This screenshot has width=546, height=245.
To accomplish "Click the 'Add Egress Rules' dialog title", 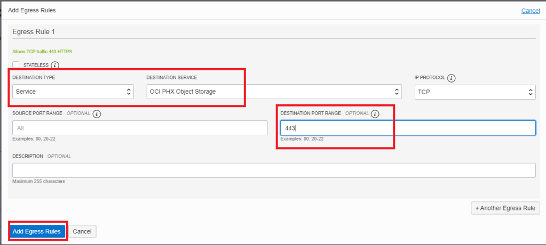I will click(32, 11).
